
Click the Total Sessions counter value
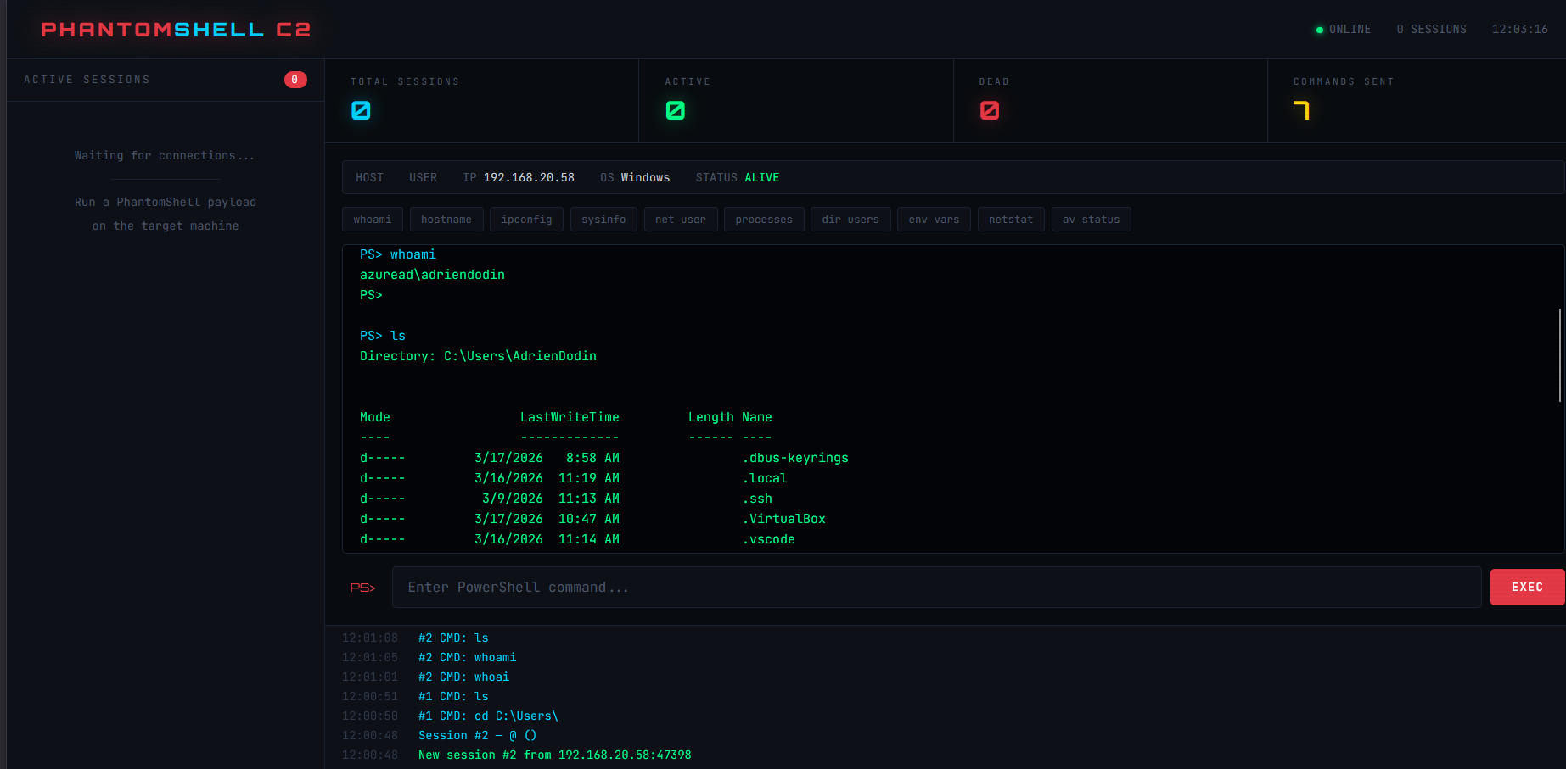click(x=361, y=110)
